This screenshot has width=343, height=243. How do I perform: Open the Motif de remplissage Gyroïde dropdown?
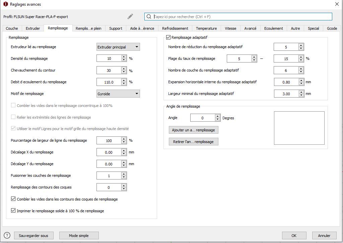tap(118, 94)
